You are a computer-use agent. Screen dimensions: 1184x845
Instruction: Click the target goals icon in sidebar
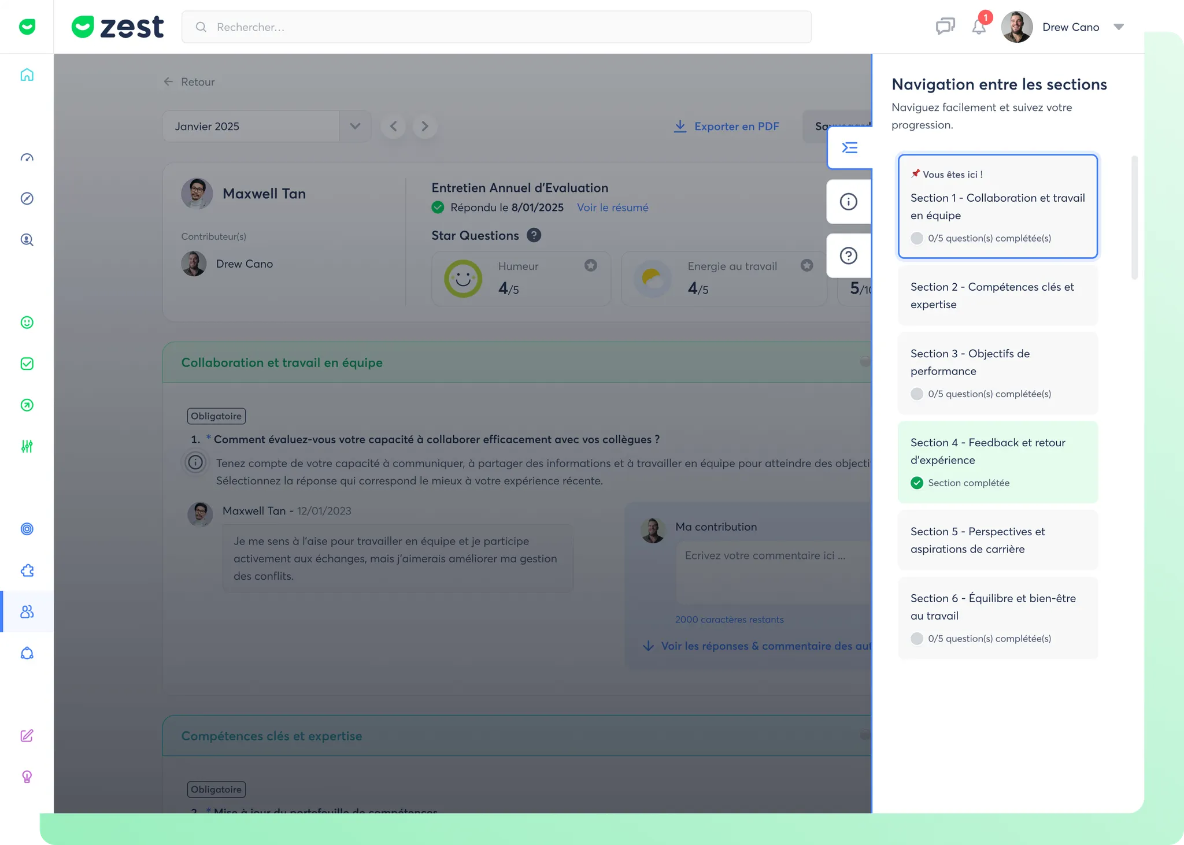tap(27, 529)
